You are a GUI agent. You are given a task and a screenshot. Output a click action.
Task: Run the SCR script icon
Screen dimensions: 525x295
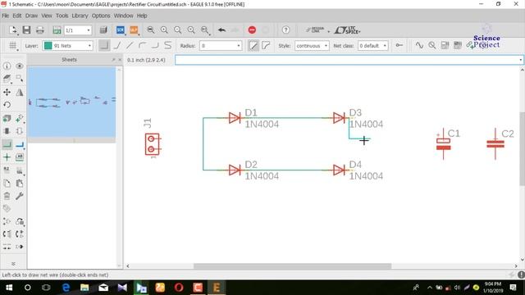tap(121, 30)
